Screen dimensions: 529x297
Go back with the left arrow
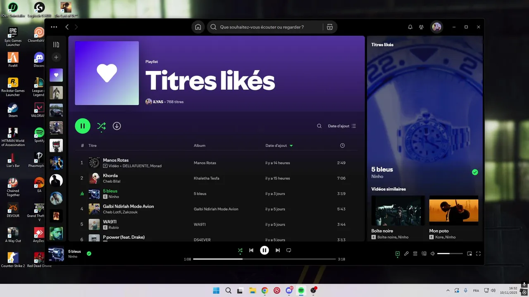tap(67, 27)
